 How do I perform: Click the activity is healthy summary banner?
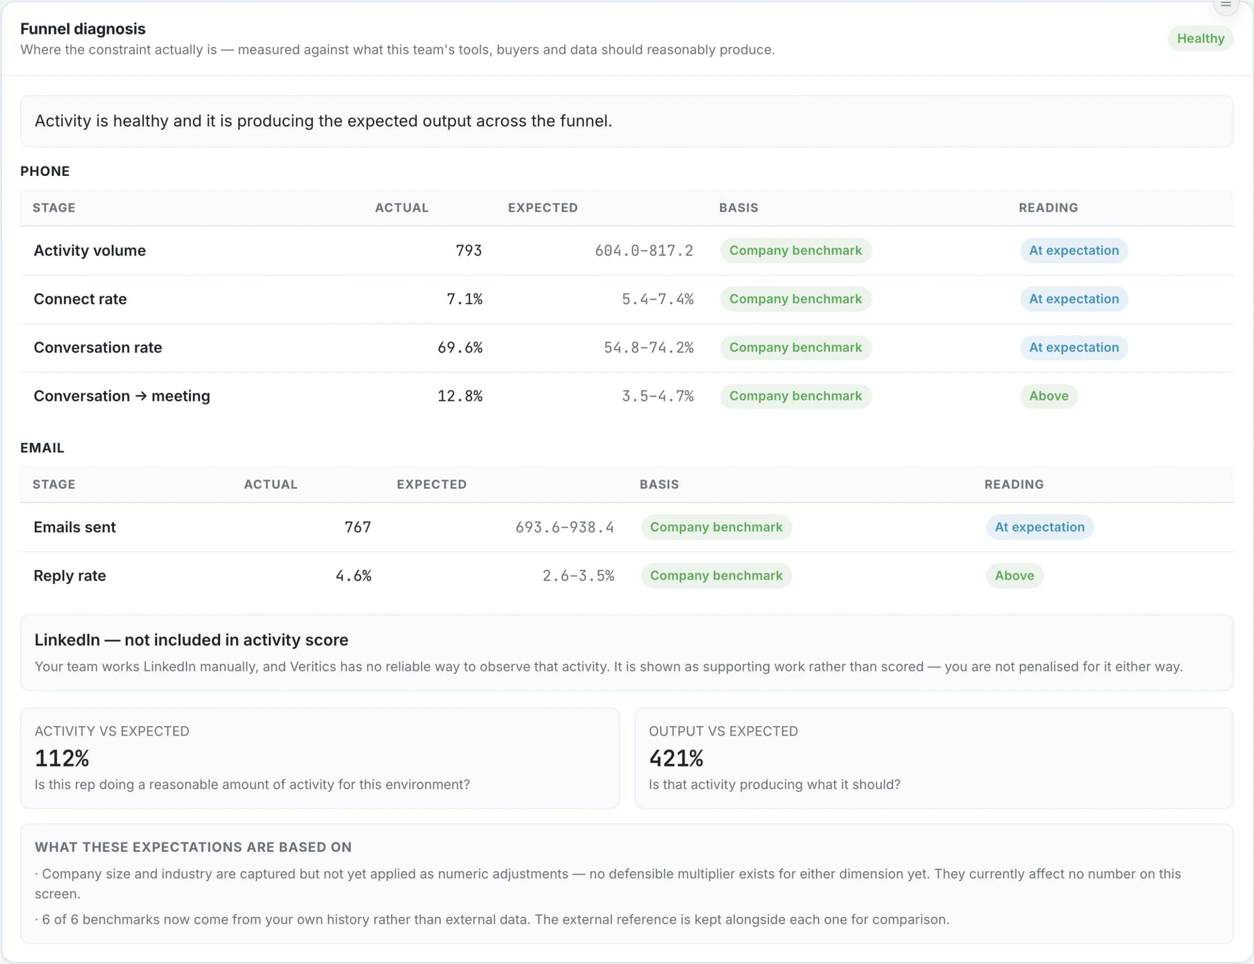pos(627,121)
